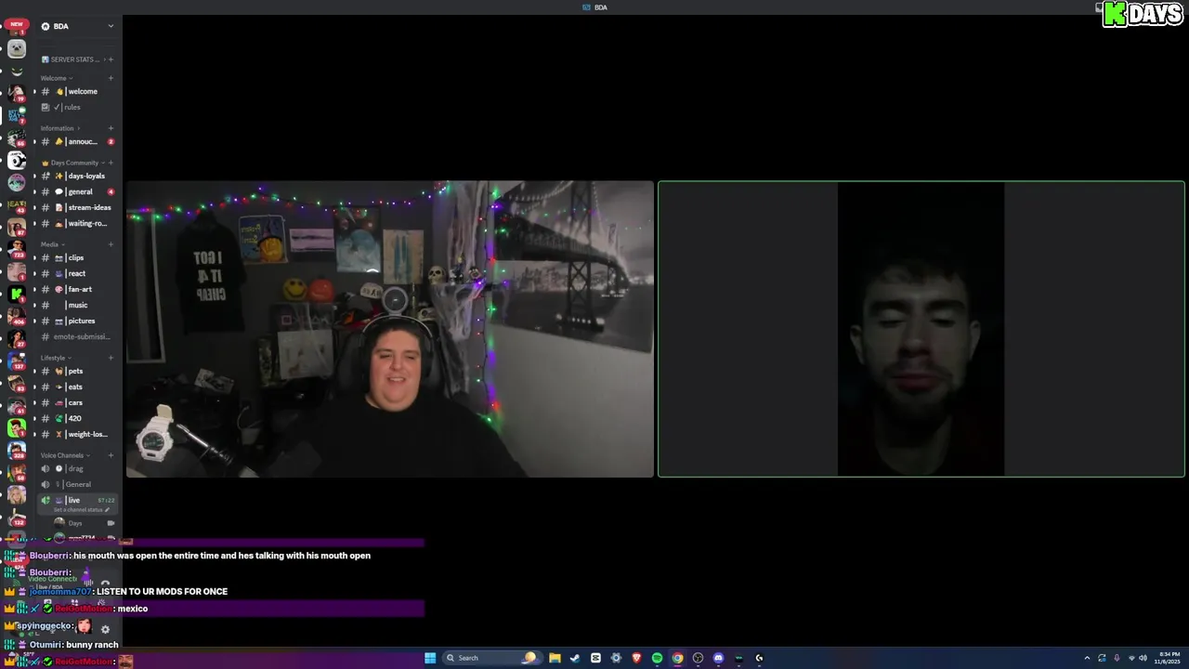
Task: Open Brave browser from taskbar
Action: [x=636, y=658]
